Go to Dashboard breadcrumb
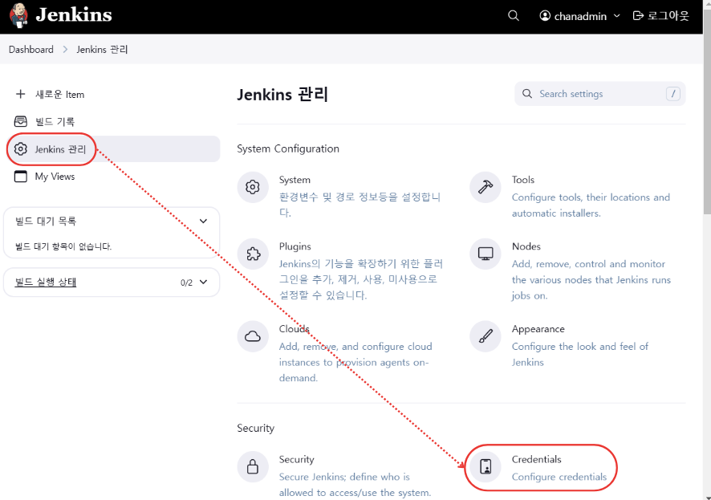This screenshot has height=500, width=711. pos(30,50)
